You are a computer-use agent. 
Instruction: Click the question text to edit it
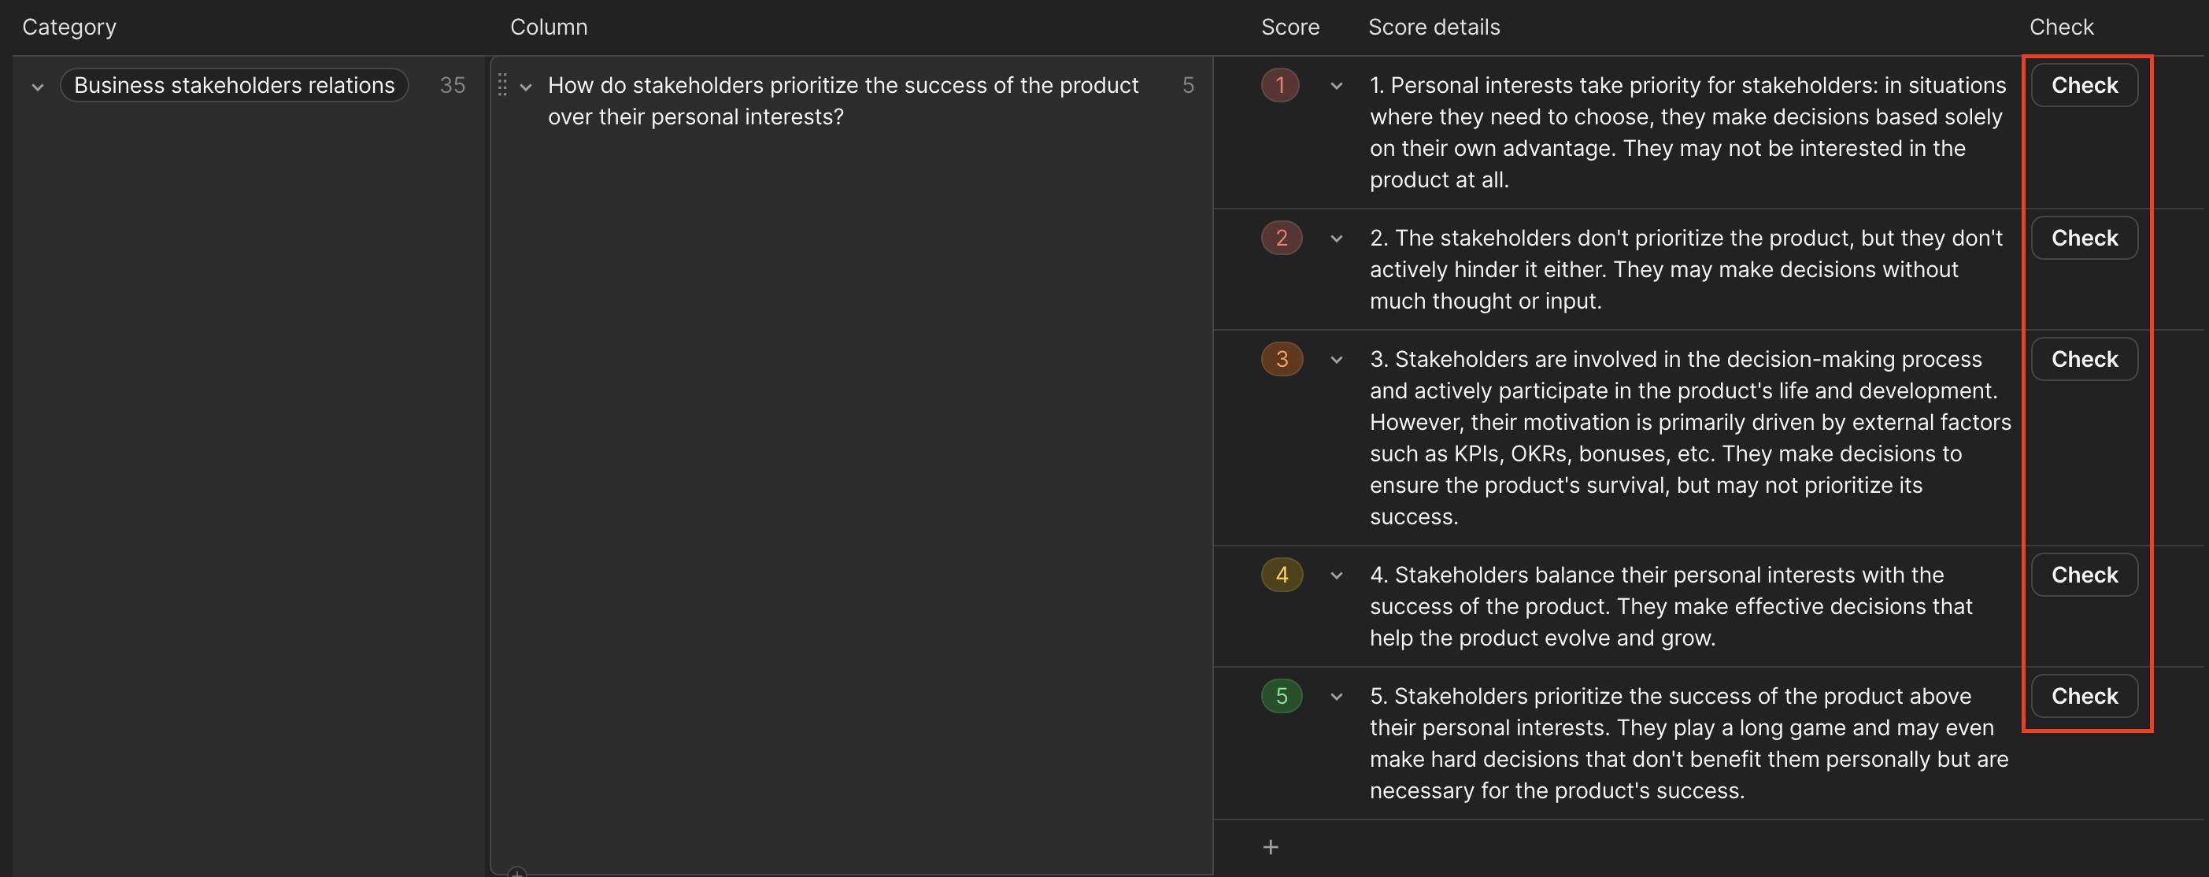(843, 100)
